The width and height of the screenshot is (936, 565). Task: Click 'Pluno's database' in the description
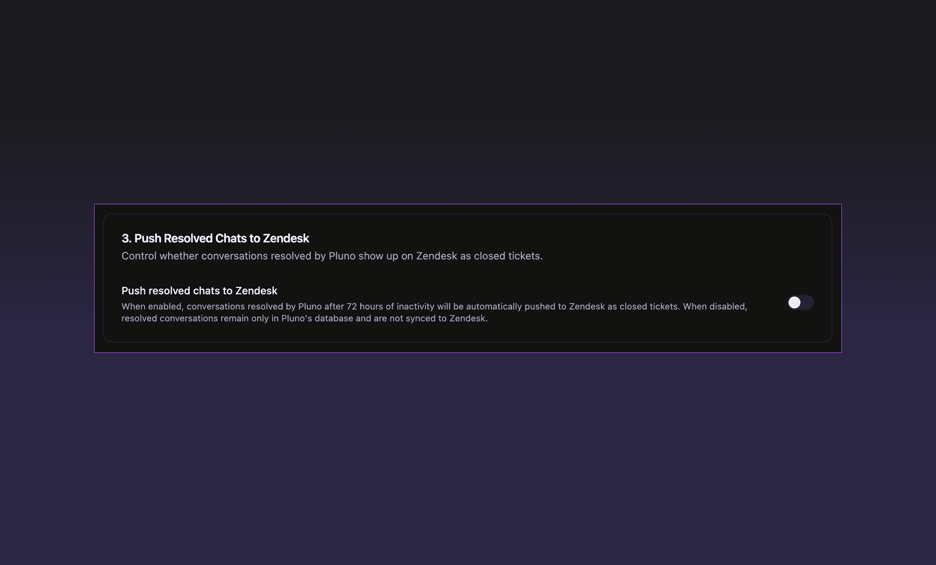coord(317,318)
